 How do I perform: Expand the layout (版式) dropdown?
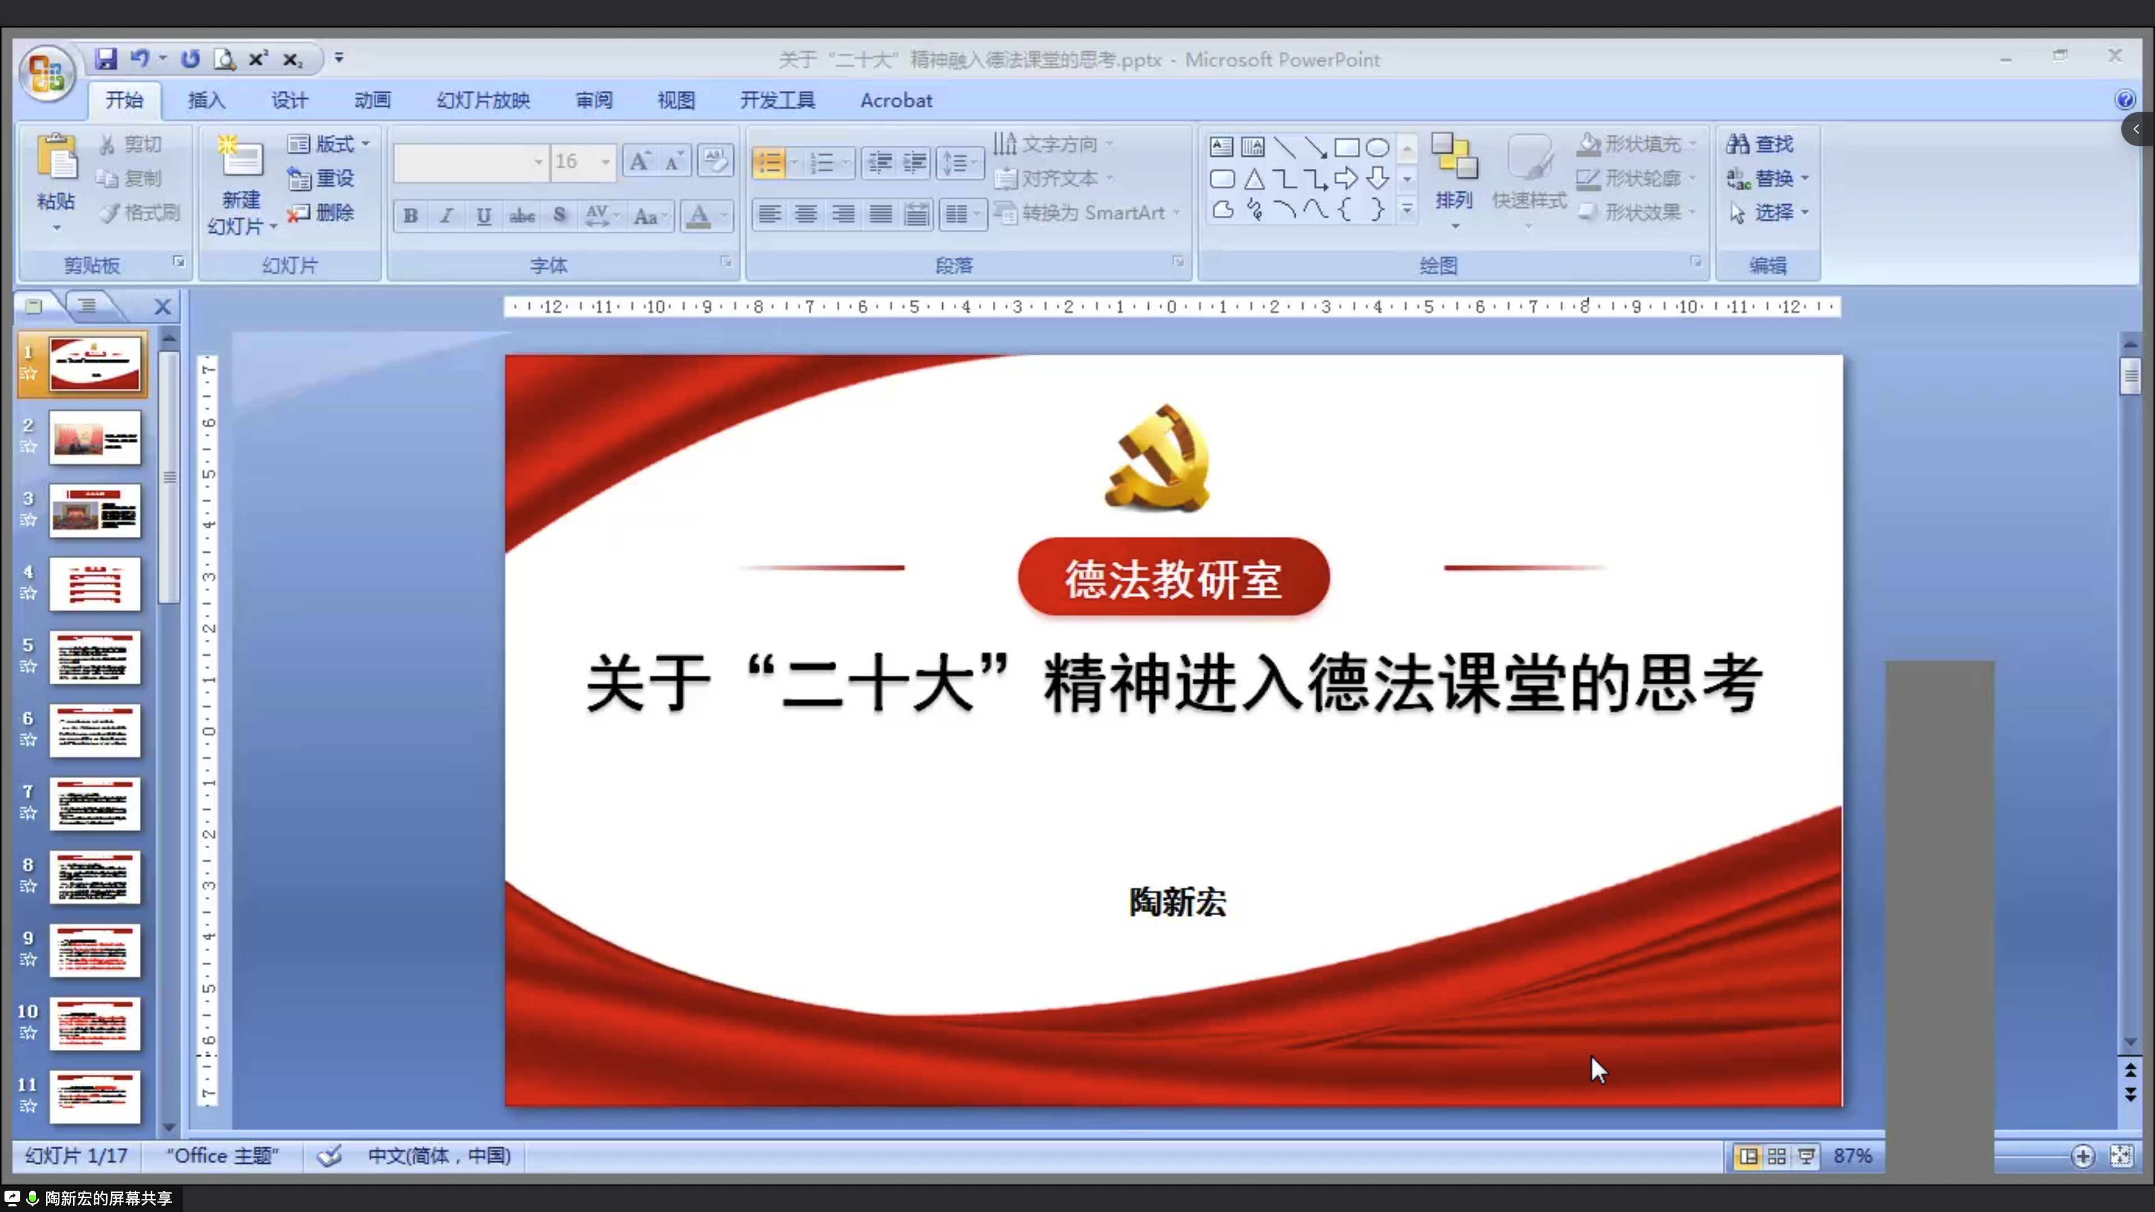(365, 144)
